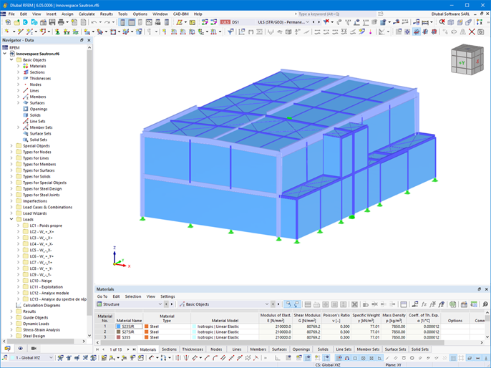491x368 pixels.
Task: Open the Navigator Views video camera icon
Action: click(x=34, y=348)
